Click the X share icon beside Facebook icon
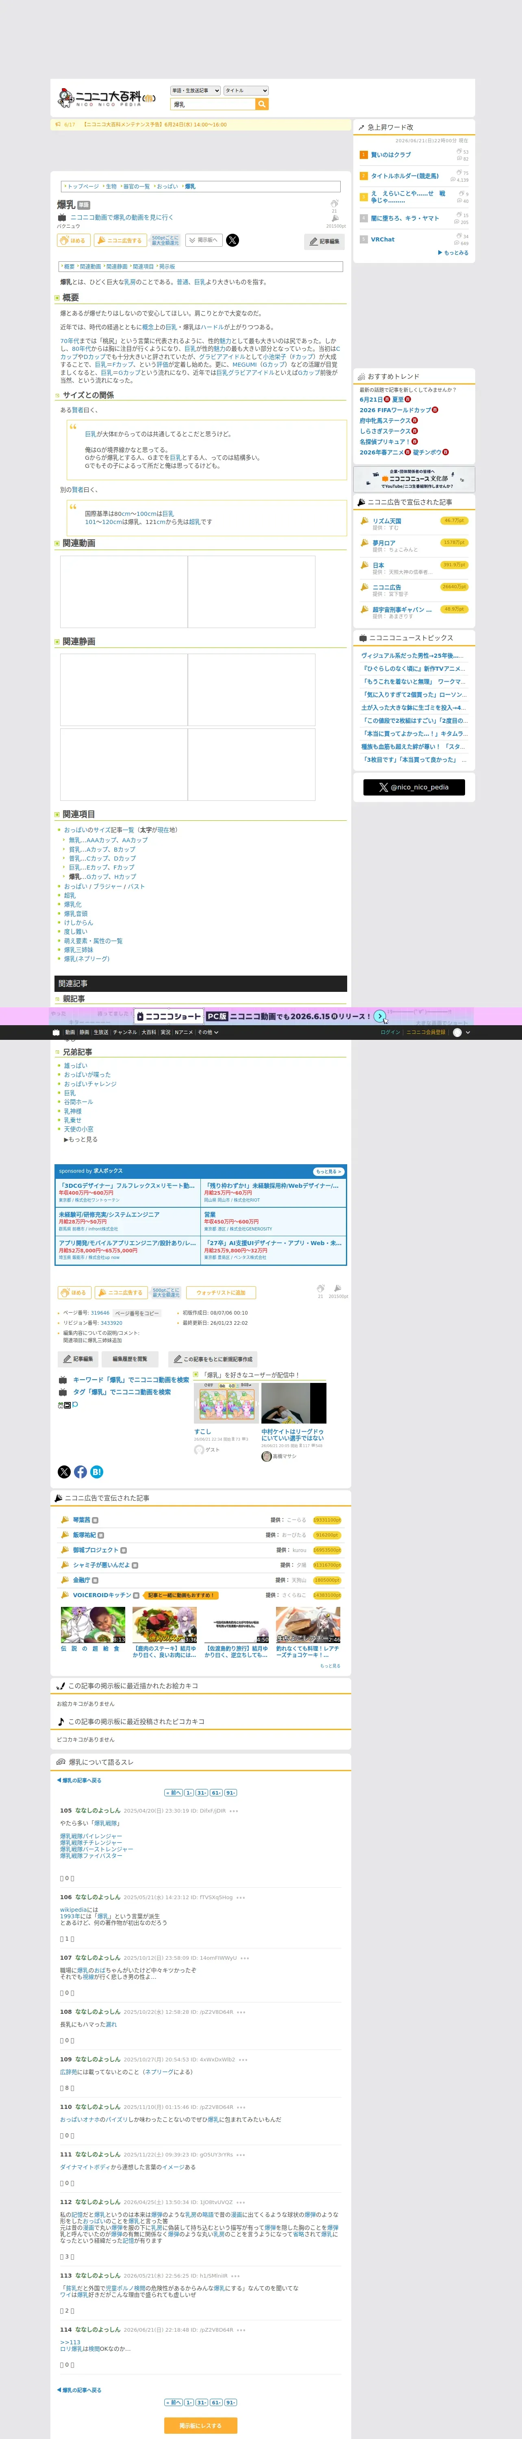The image size is (522, 2439). coord(64,1472)
